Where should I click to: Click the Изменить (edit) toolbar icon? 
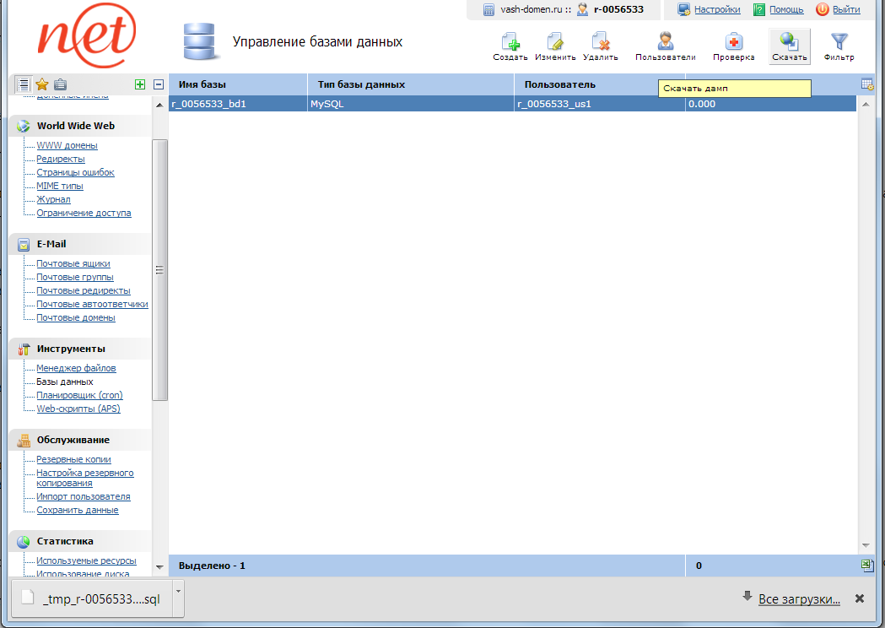(554, 42)
